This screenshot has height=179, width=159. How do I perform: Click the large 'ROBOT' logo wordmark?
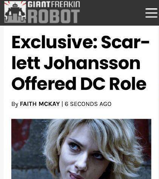54,16
